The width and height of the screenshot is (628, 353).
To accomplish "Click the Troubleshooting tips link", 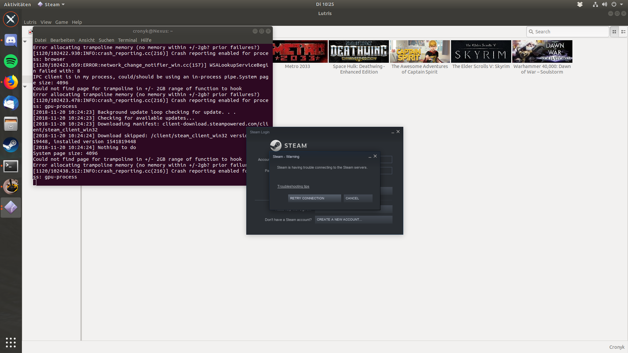I will (x=293, y=186).
